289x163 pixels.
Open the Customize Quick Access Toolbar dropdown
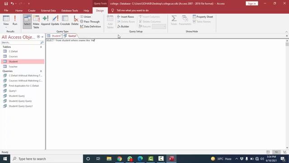click(x=29, y=4)
